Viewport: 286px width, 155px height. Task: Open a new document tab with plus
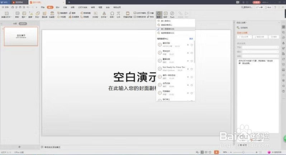point(69,2)
